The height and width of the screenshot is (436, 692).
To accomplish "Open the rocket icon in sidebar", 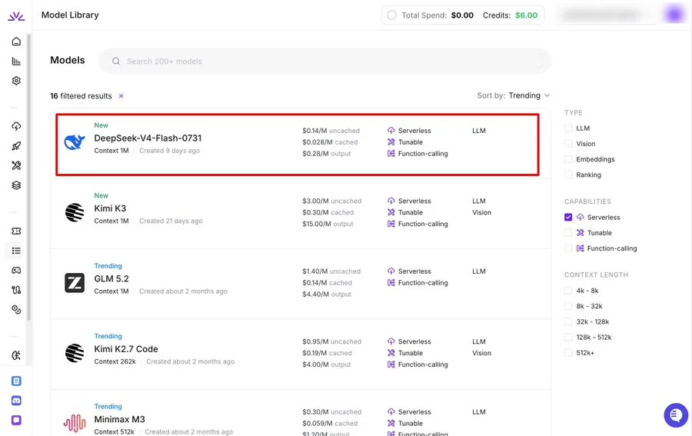I will (x=16, y=146).
